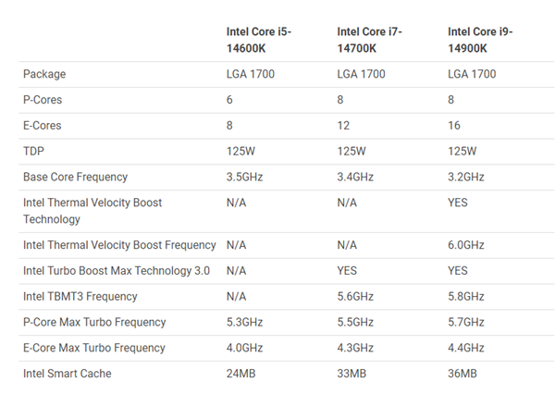Select the P-Cores row label

pos(43,100)
